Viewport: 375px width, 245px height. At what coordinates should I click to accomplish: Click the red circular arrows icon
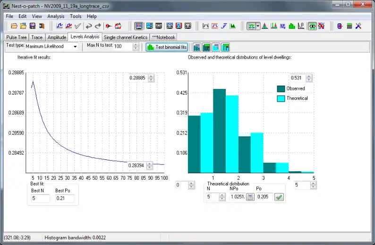click(x=118, y=26)
